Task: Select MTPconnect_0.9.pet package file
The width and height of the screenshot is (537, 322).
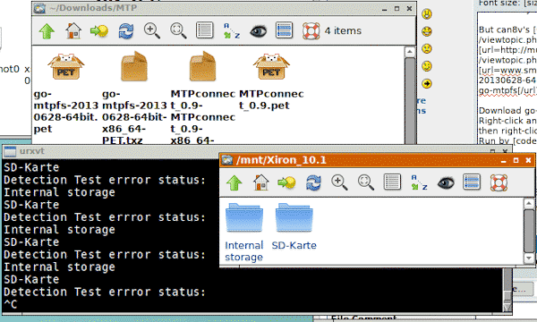Action: (271, 81)
